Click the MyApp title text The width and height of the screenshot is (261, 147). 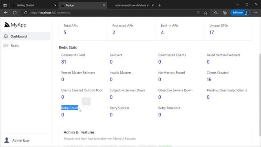[18, 25]
